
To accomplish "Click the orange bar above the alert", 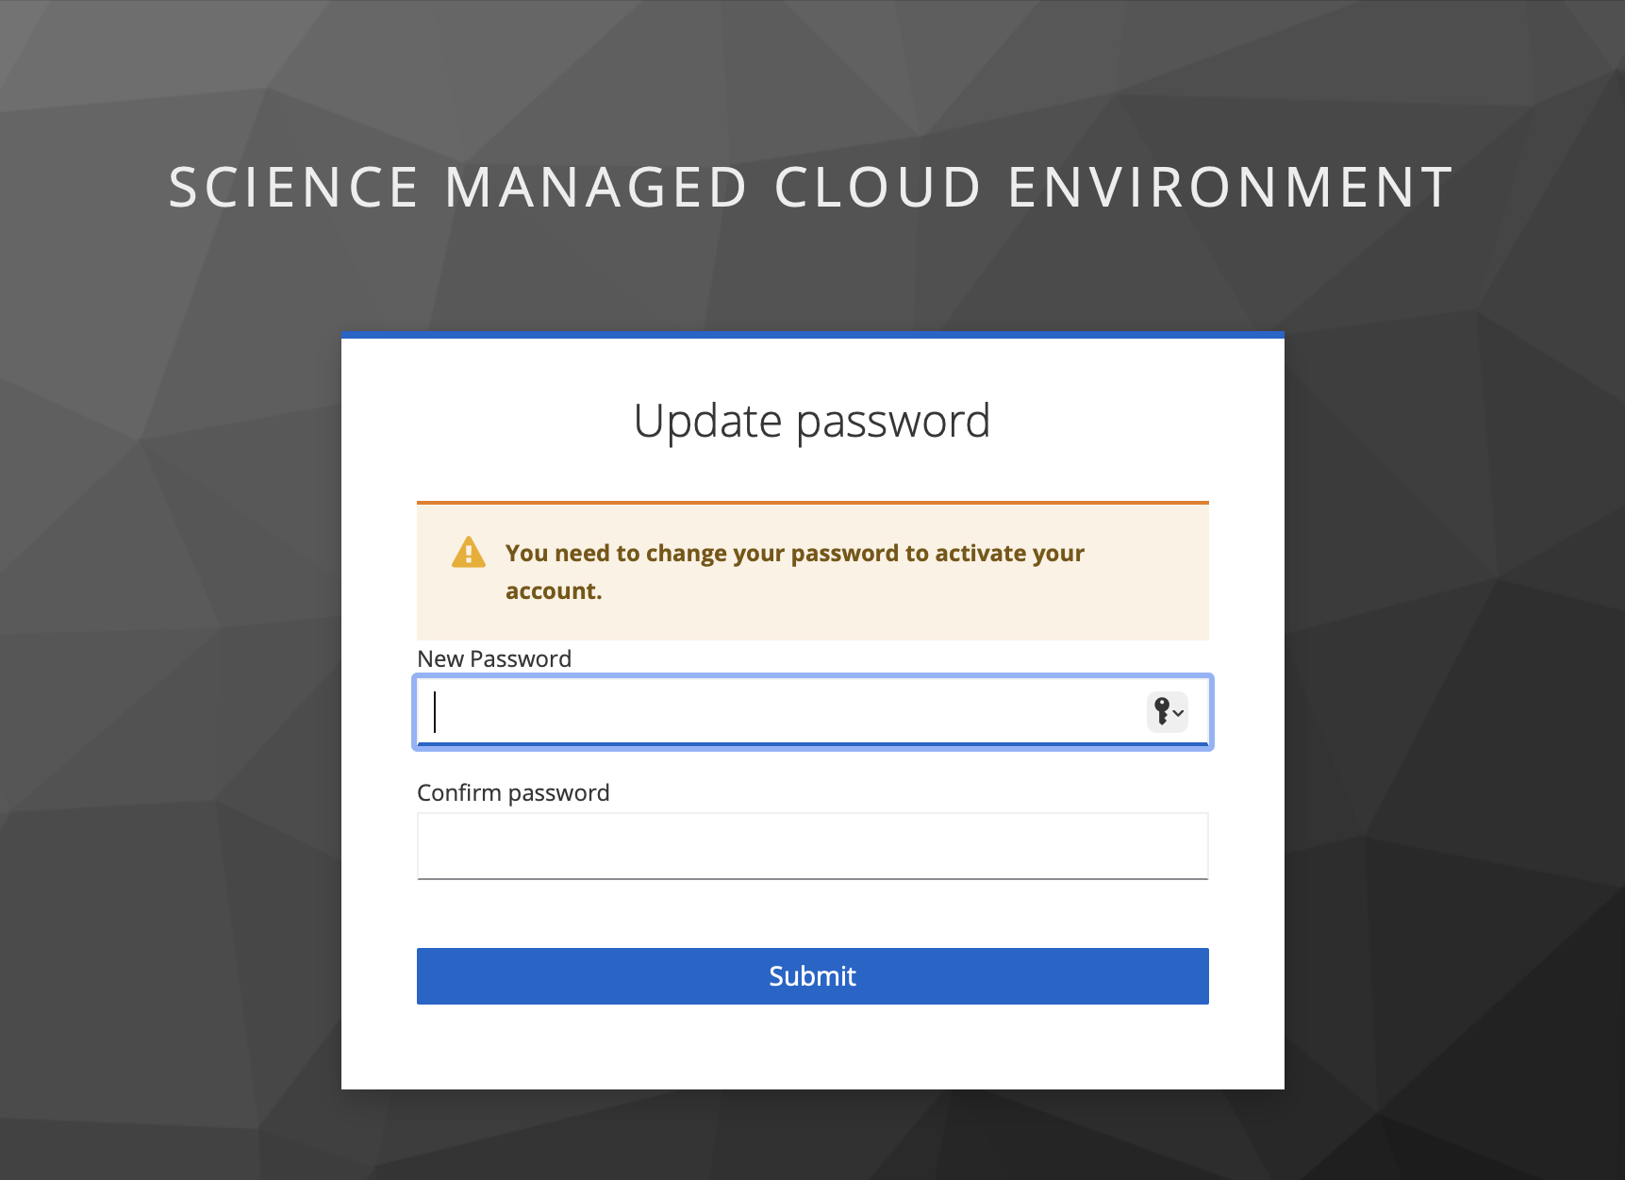I will [x=812, y=501].
